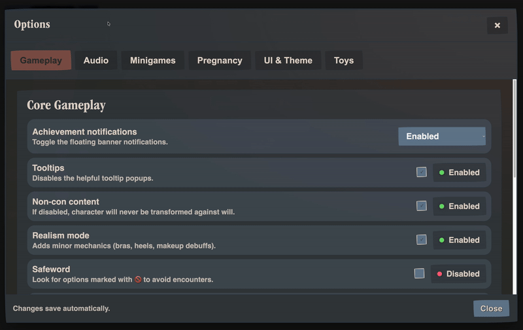Enable the Safeword checkbox

[419, 274]
